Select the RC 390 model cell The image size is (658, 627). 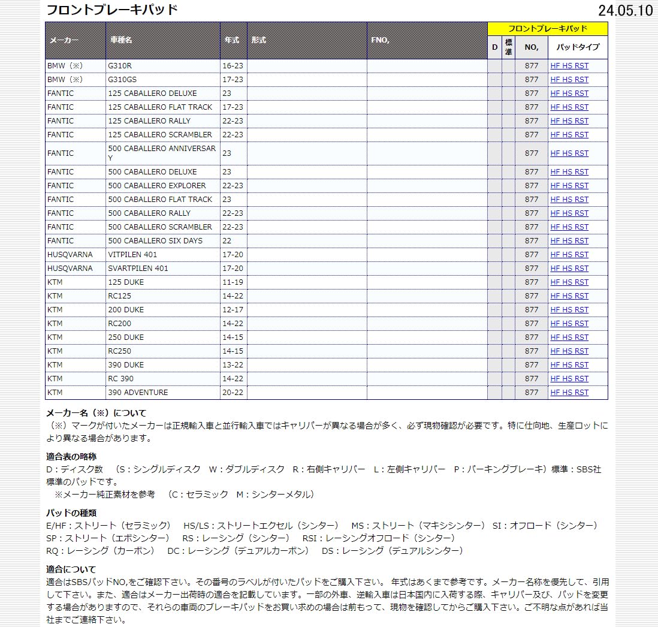163,379
